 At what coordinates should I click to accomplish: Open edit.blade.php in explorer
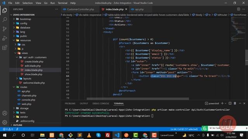point(33,66)
